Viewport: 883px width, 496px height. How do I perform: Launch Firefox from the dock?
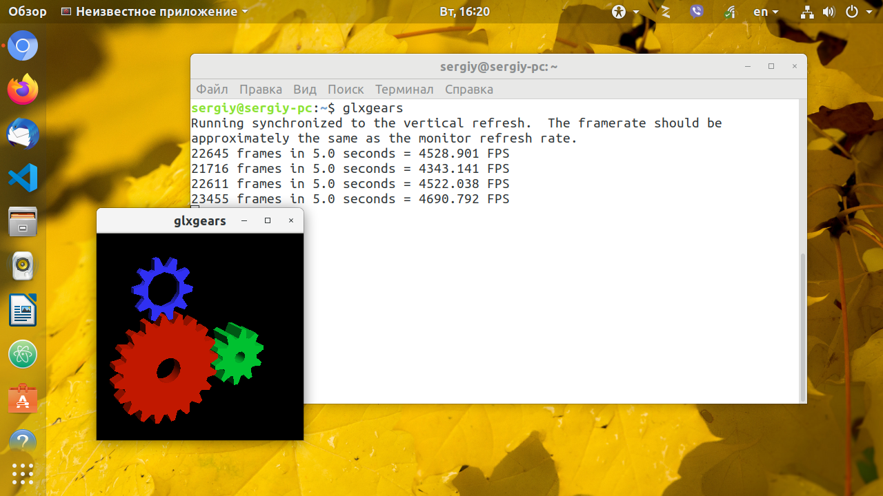(23, 90)
